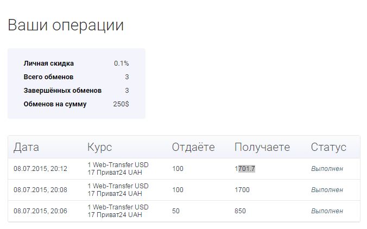Open the 08.07.2015, 20:06 operation date
Screen dimensions: 367x229
pos(40,211)
